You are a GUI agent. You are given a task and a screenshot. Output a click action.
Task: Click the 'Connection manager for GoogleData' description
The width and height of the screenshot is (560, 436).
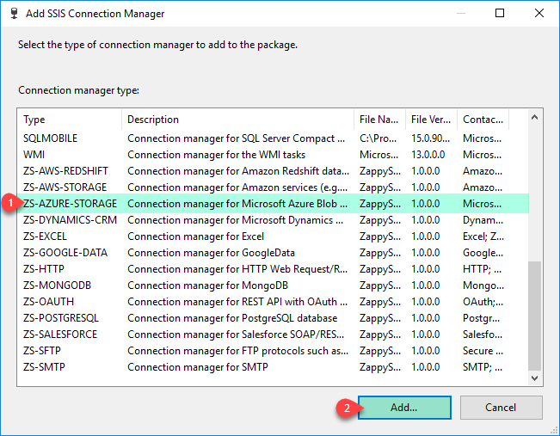pos(211,253)
